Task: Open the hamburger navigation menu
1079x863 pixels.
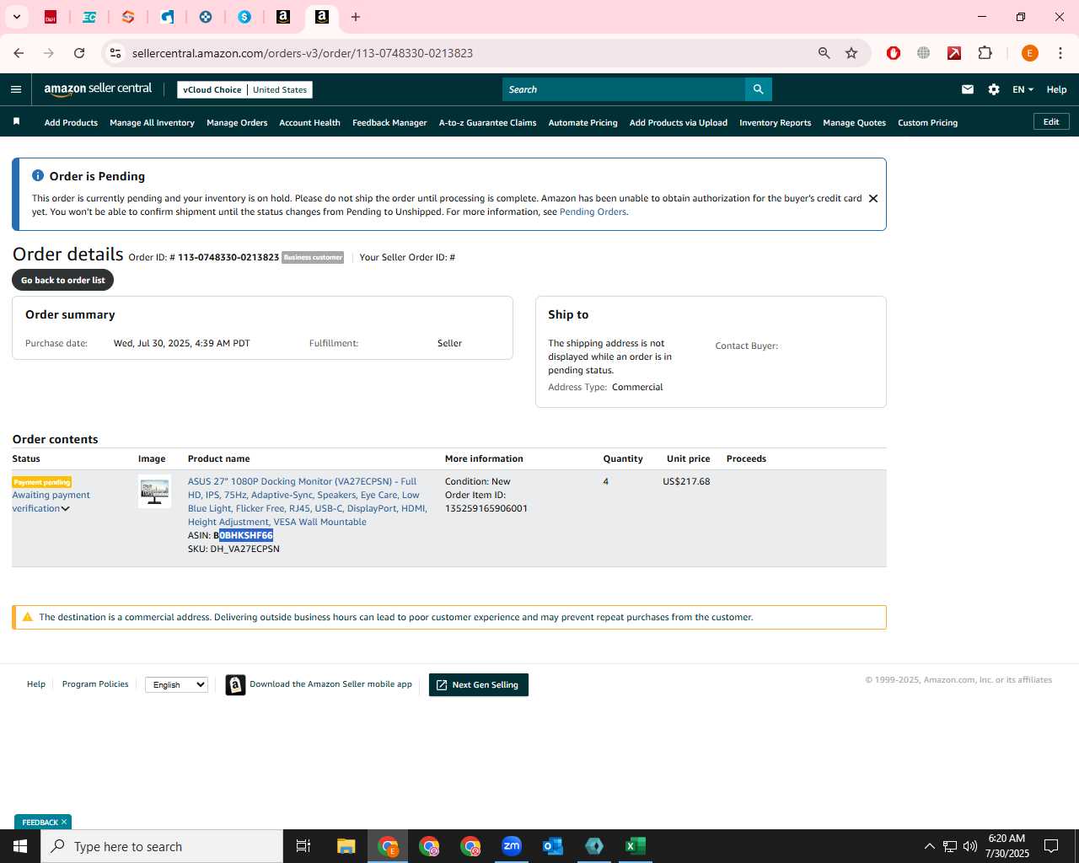Action: (x=16, y=89)
